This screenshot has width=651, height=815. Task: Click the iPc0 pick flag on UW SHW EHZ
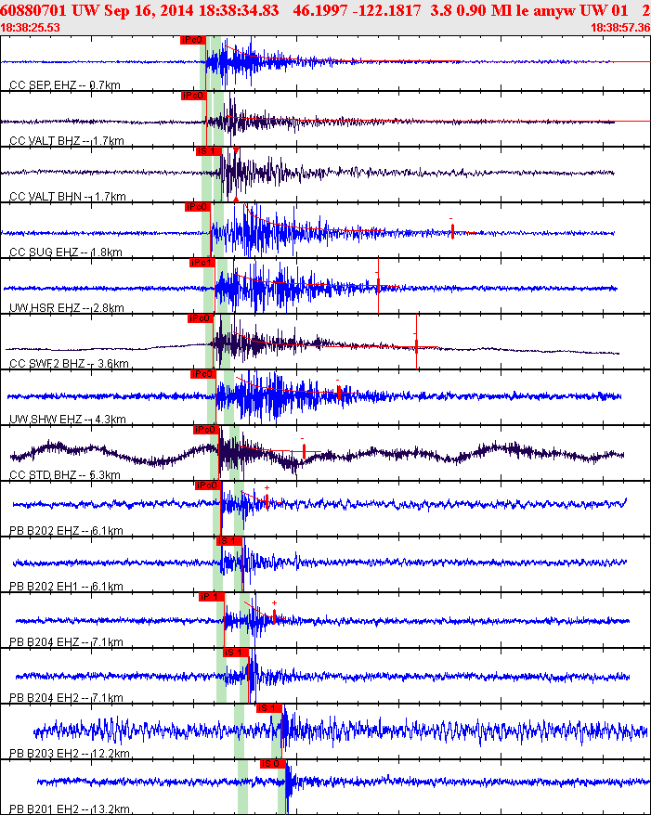(x=203, y=374)
